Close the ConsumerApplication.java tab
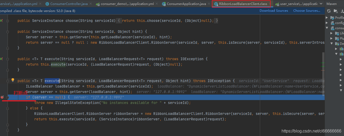This screenshot has width=344, height=136. pos(209,4)
